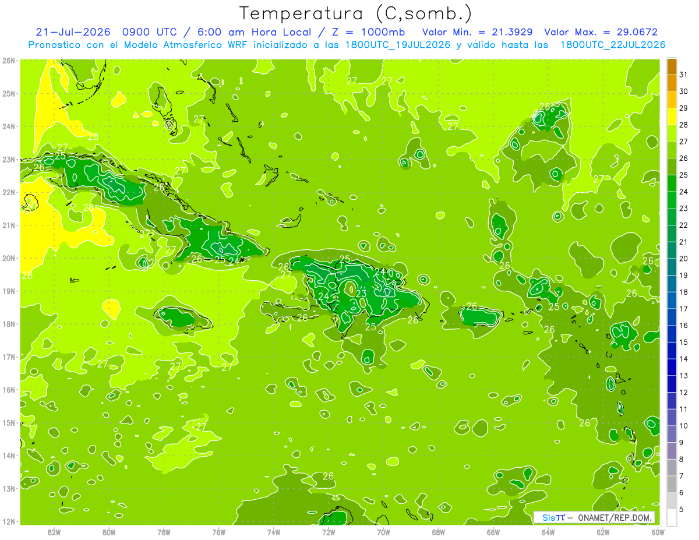Viewport: 699px width, 540px height.
Task: Click the longitude label "80W"
Action: 109,531
